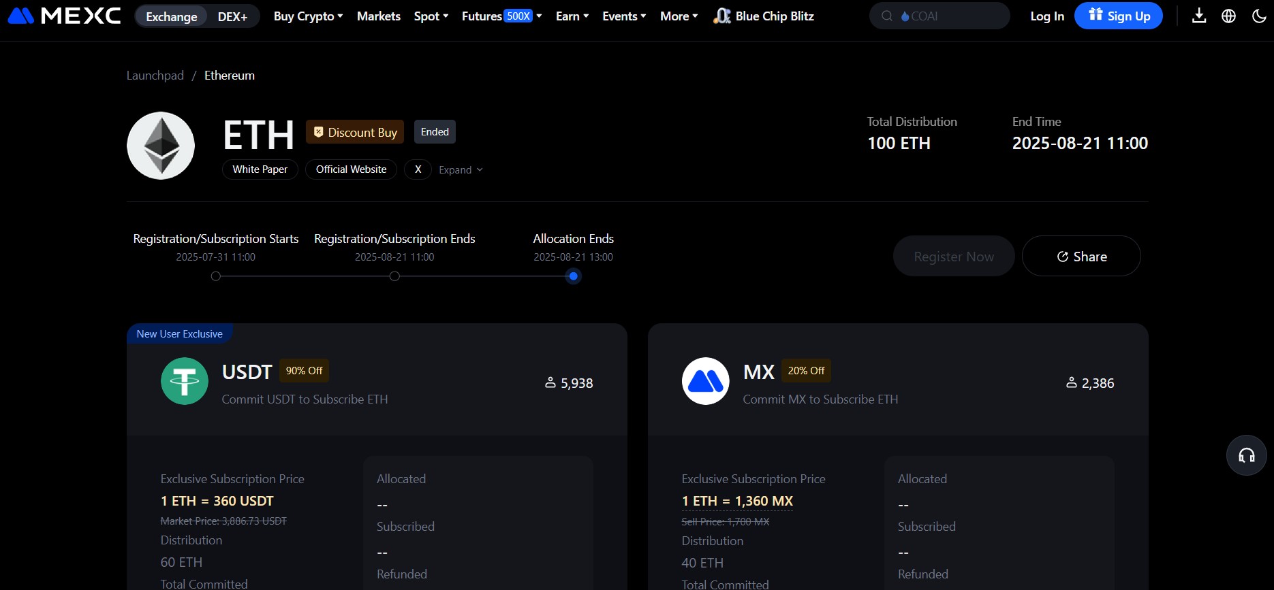
Task: Click the New User Exclusive tag
Action: coord(179,334)
